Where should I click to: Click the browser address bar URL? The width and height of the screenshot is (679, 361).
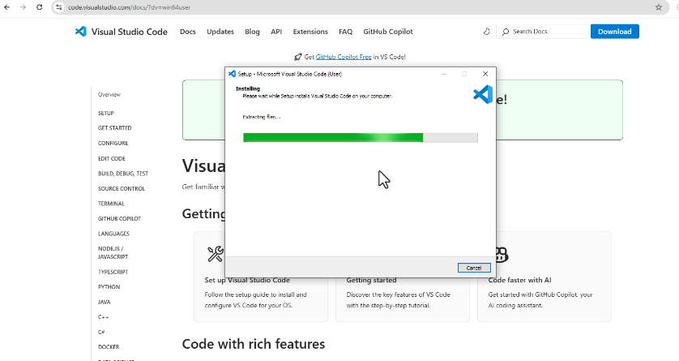[129, 7]
